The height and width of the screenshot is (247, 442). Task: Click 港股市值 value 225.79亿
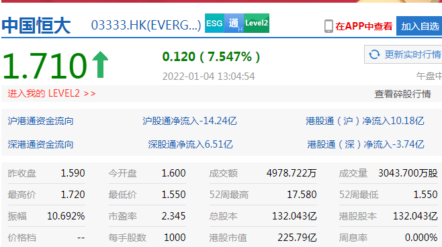point(297,238)
